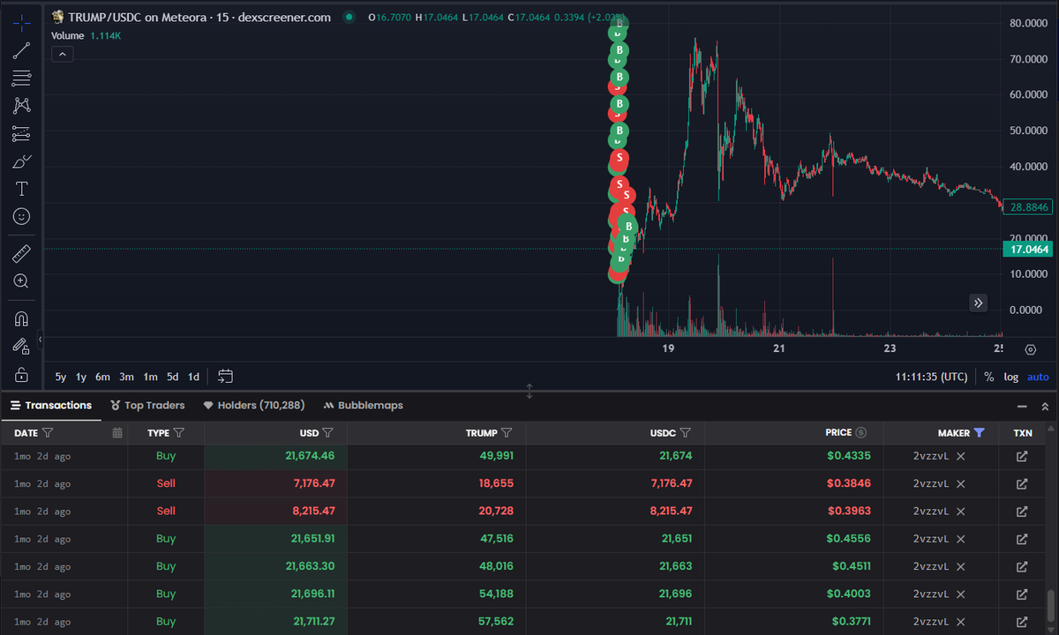The image size is (1059, 635).
Task: Collapse the drawing toolbar side handle
Action: coord(40,338)
